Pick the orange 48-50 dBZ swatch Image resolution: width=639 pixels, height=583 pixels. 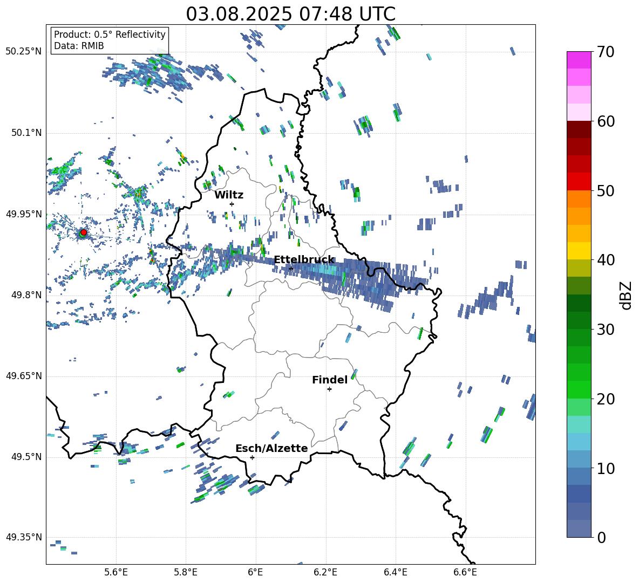579,199
